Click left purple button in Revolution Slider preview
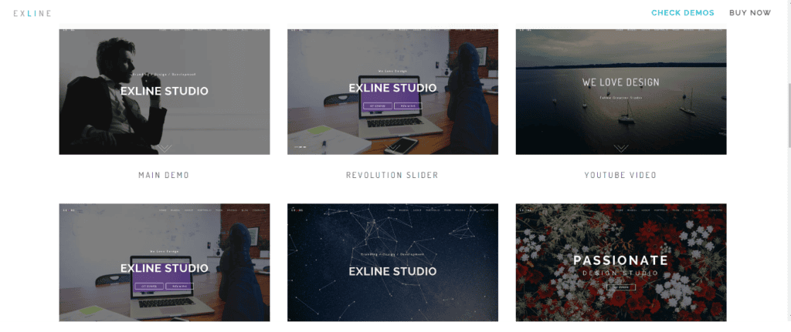The image size is (791, 332). point(379,106)
